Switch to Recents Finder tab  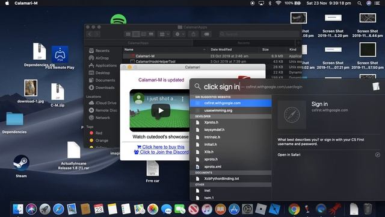244,43
